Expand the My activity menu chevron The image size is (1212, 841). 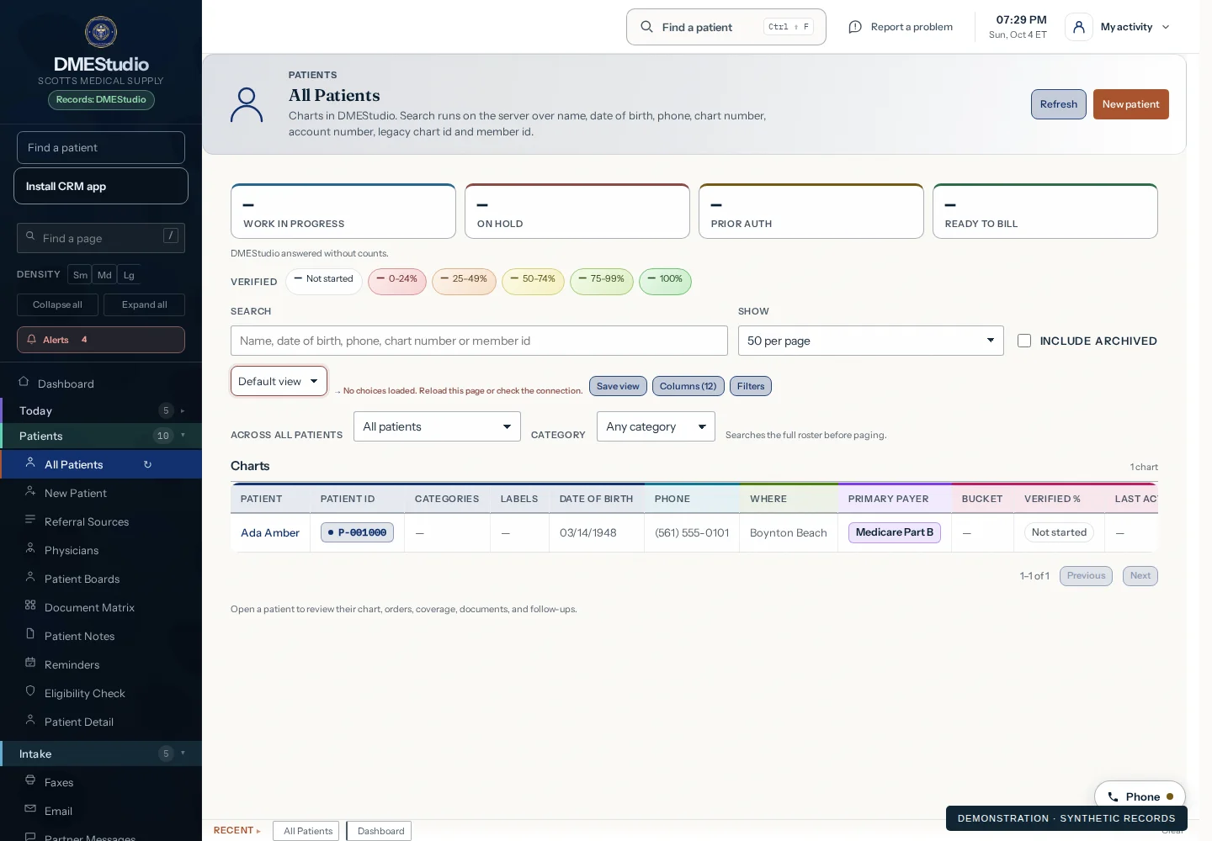pos(1166,27)
